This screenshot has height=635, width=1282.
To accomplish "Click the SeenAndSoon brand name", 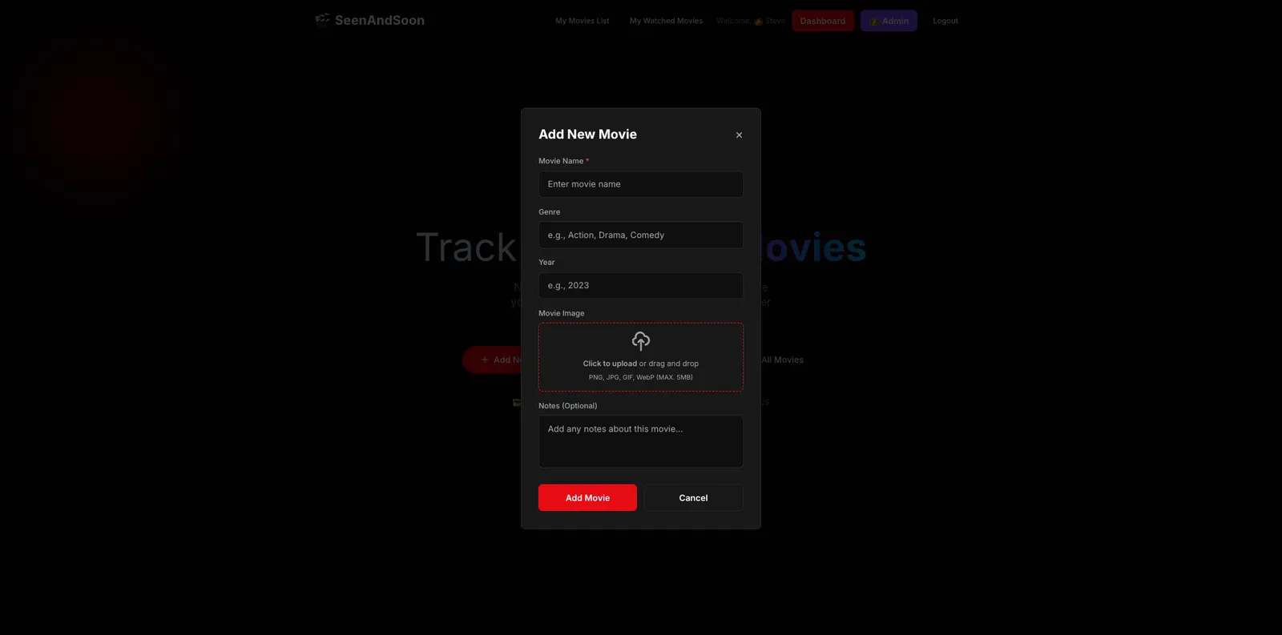I will 380,21.
